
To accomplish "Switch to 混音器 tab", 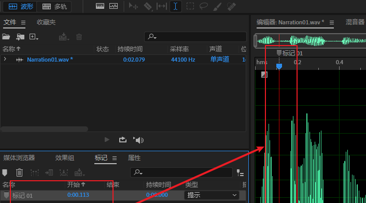I will pyautogui.click(x=355, y=22).
